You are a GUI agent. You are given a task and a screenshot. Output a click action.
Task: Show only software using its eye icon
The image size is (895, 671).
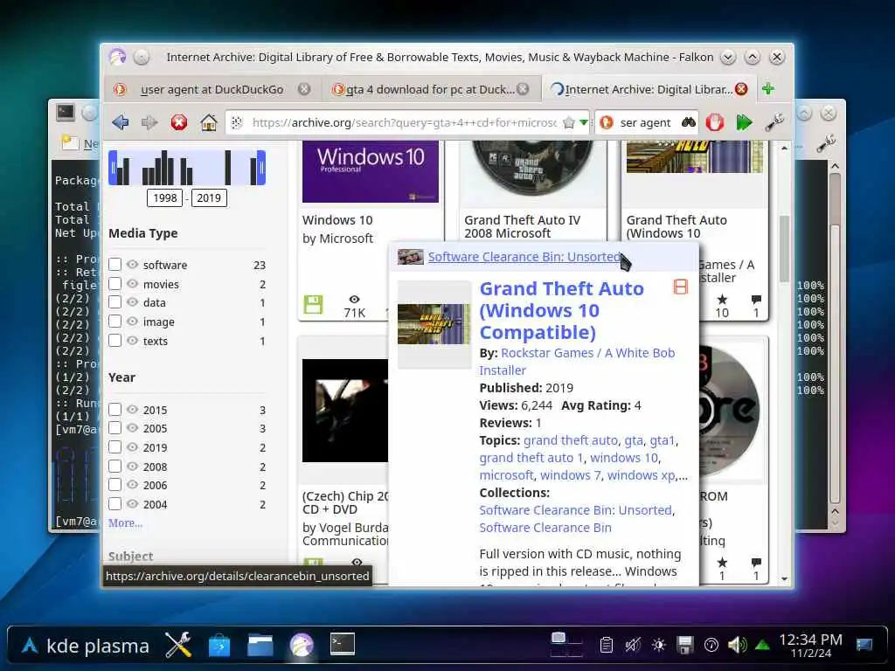(x=133, y=264)
